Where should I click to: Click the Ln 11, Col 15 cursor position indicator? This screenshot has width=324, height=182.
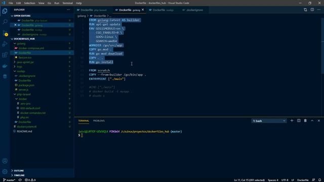[x=249, y=180]
